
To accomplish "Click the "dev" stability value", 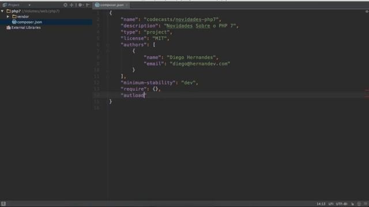I will click(189, 83).
